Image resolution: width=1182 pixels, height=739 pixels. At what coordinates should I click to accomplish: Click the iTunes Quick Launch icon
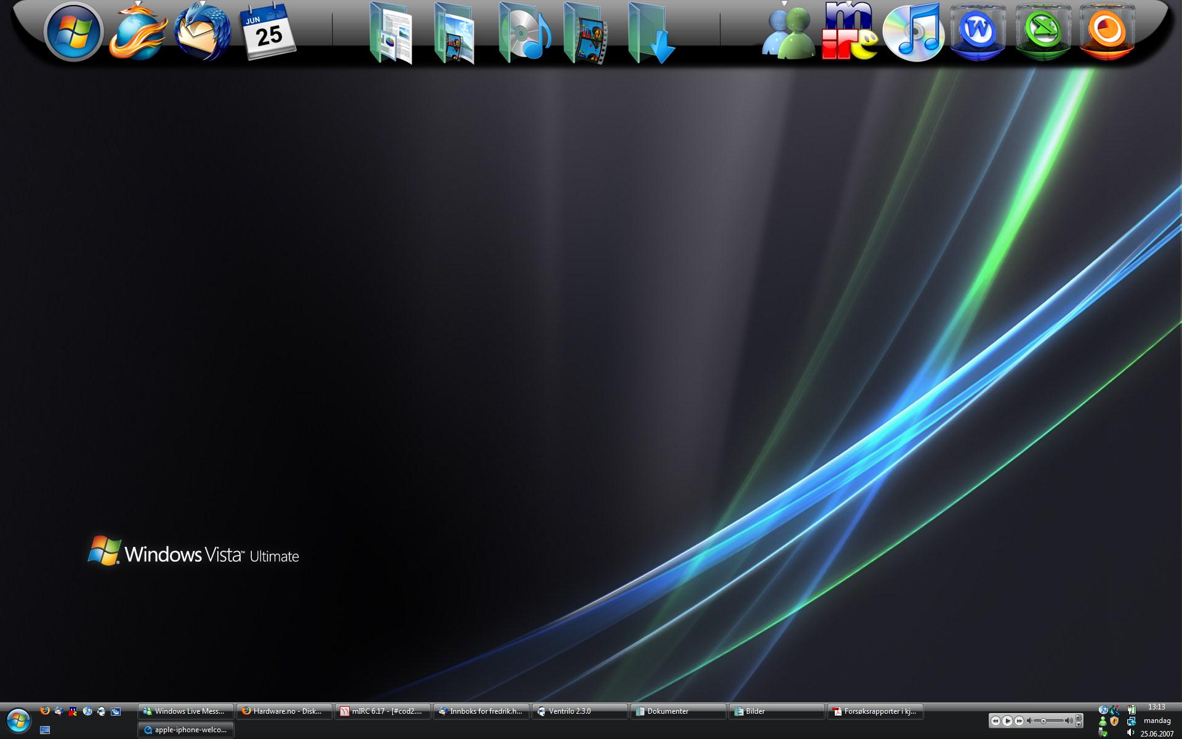tap(87, 711)
